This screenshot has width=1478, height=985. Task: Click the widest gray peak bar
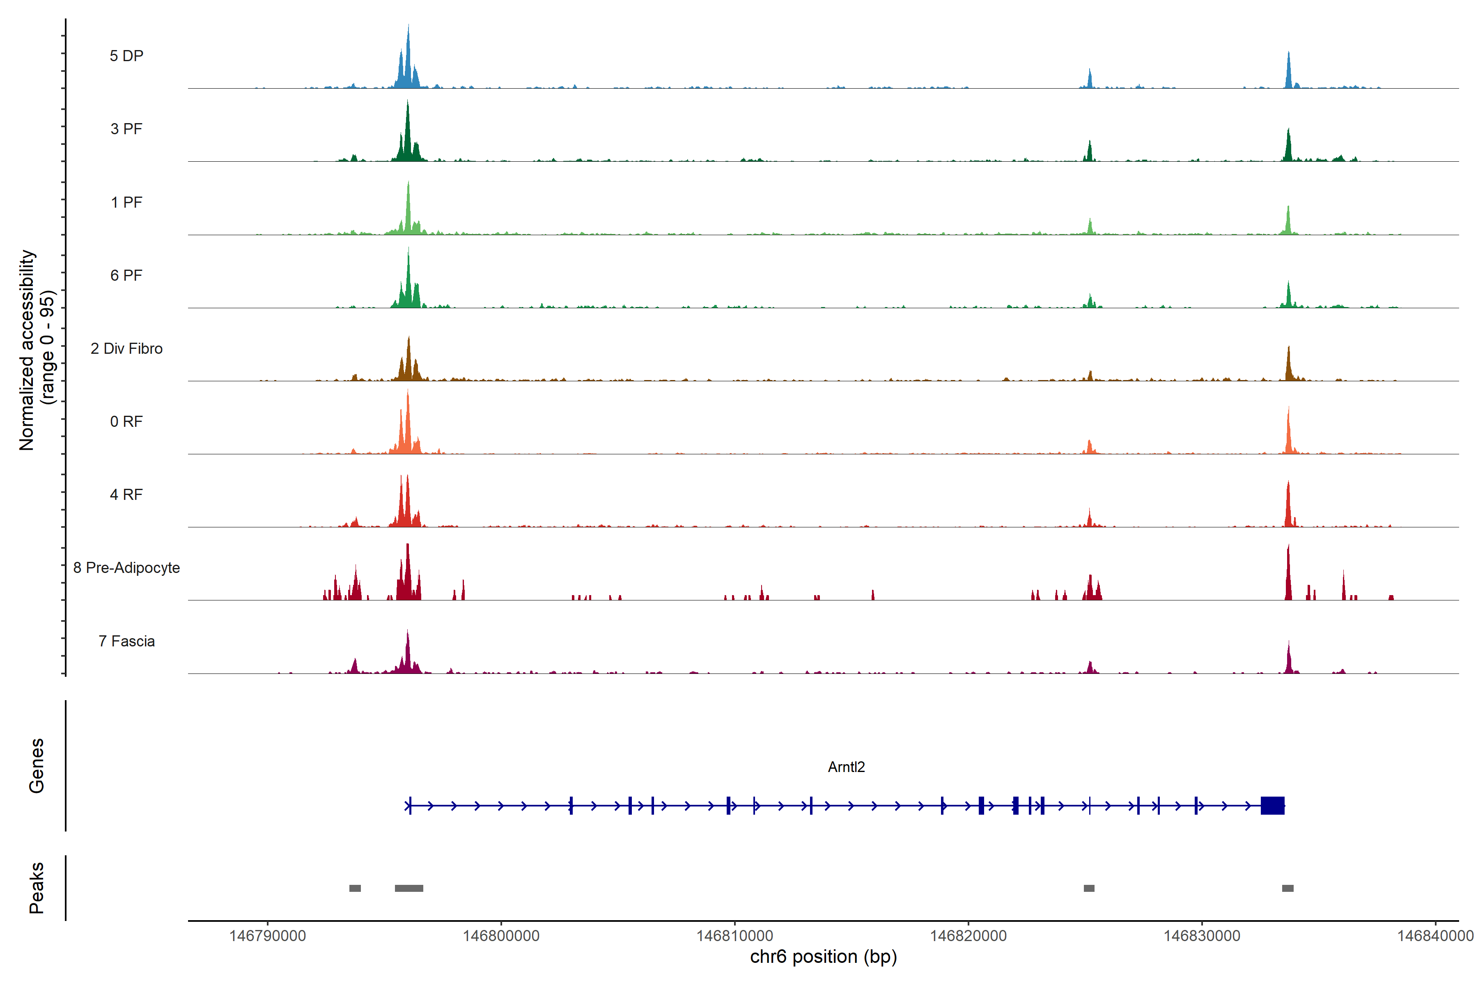pos(409,888)
